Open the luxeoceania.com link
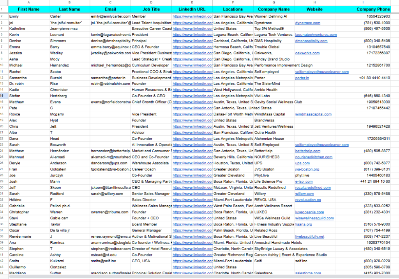 point(309,212)
